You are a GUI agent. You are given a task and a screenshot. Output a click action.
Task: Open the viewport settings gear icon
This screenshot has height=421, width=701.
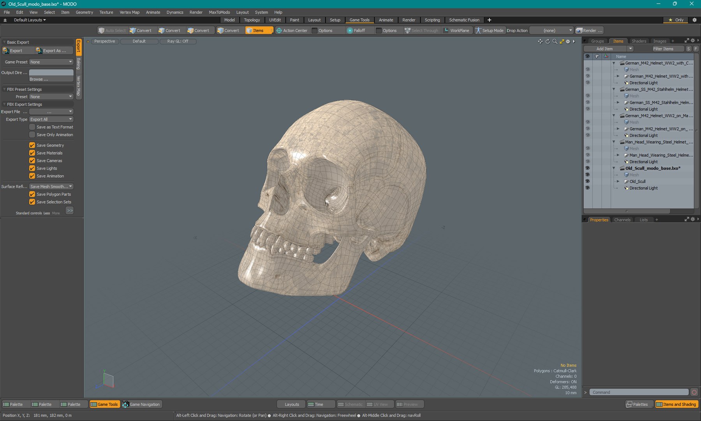click(x=568, y=41)
